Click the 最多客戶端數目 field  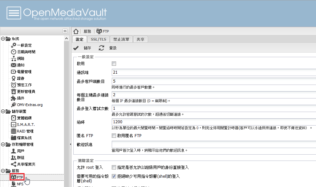pyautogui.click(x=214, y=81)
